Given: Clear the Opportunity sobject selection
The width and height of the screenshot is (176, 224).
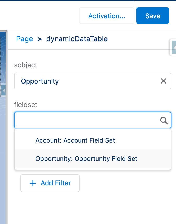Looking at the screenshot, I should [x=164, y=81].
